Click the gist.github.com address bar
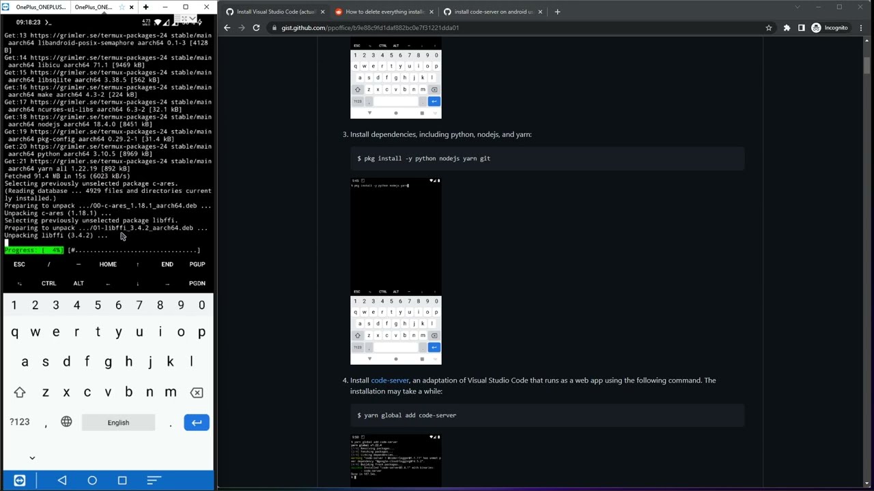Screen dimensions: 874x491 512,28
